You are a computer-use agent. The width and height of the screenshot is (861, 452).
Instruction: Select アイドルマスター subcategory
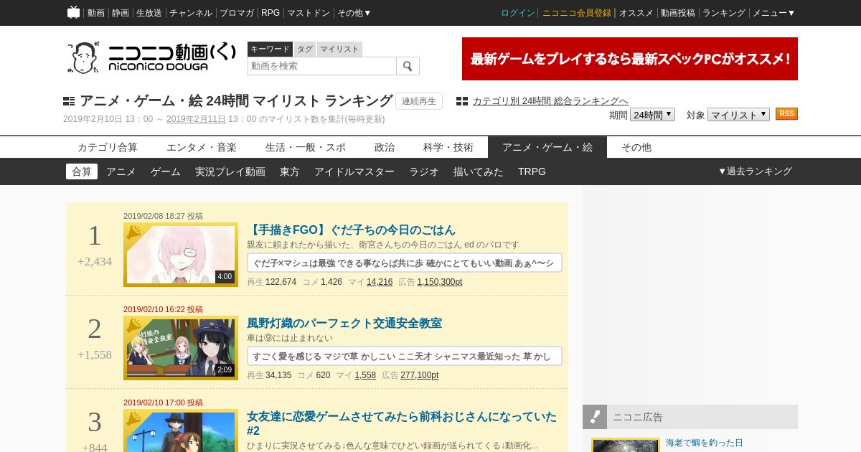354,171
